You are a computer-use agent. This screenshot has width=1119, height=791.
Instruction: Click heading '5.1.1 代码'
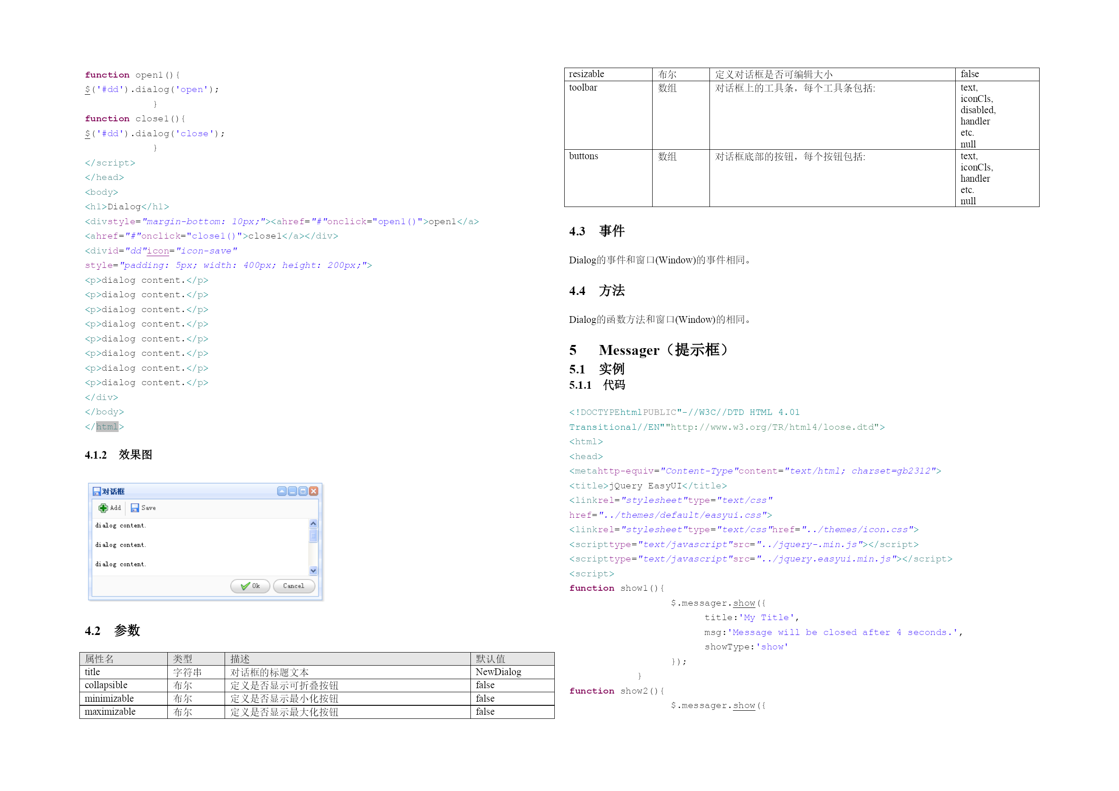tap(597, 385)
